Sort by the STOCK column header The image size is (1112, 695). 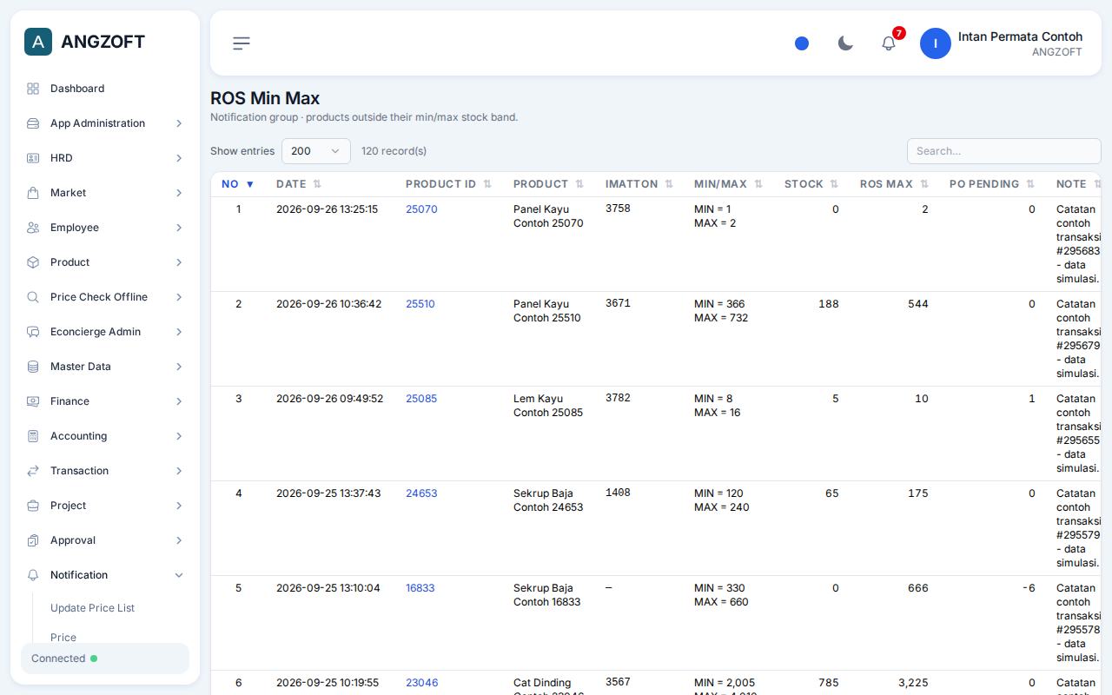tap(811, 184)
